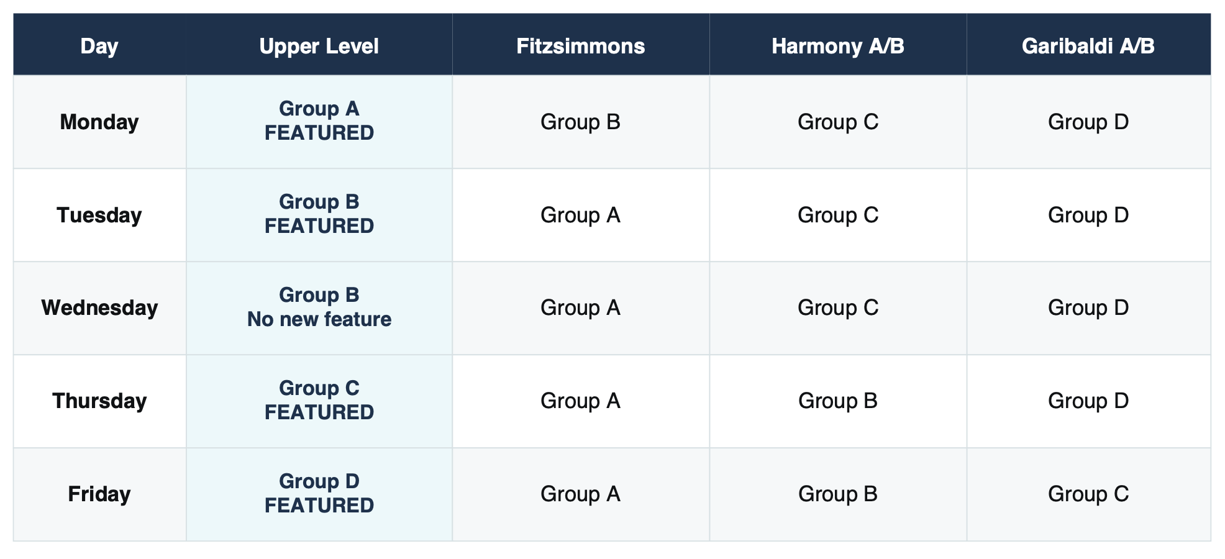Select Group C FEATURED cell on Thursday
The height and width of the screenshot is (559, 1225).
point(319,401)
